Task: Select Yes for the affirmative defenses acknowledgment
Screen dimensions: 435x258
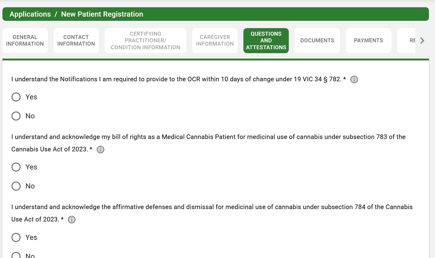Action: pyautogui.click(x=16, y=237)
